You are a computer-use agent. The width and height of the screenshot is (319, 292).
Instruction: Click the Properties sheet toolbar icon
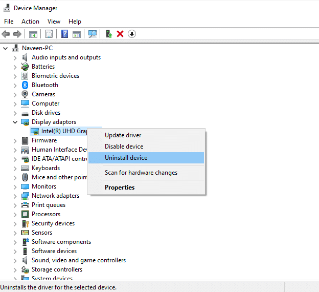[x=49, y=34]
